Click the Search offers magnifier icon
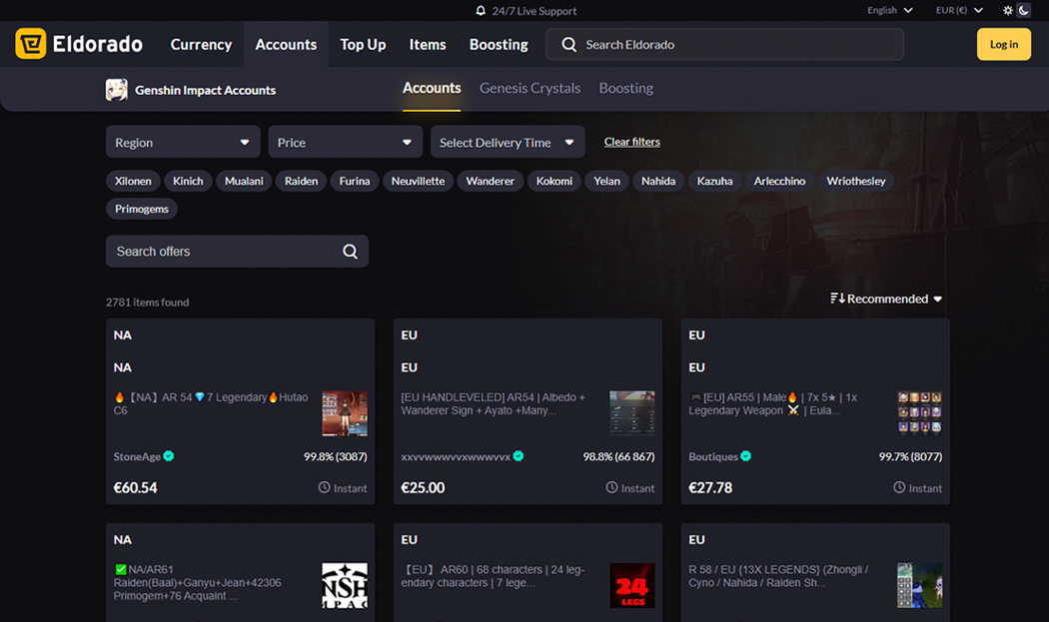 coord(350,252)
